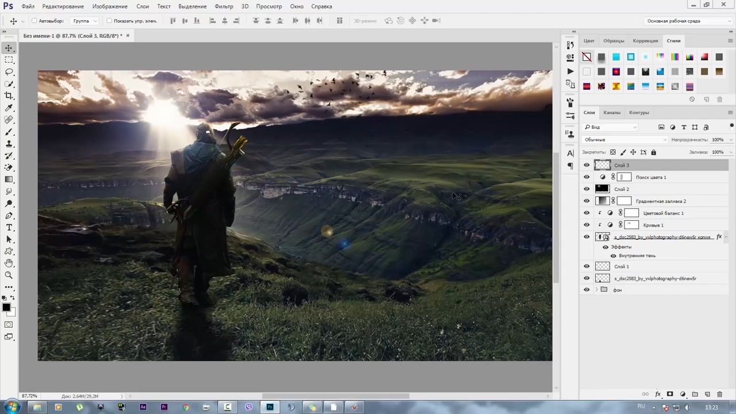Select the Lasso tool

click(9, 72)
